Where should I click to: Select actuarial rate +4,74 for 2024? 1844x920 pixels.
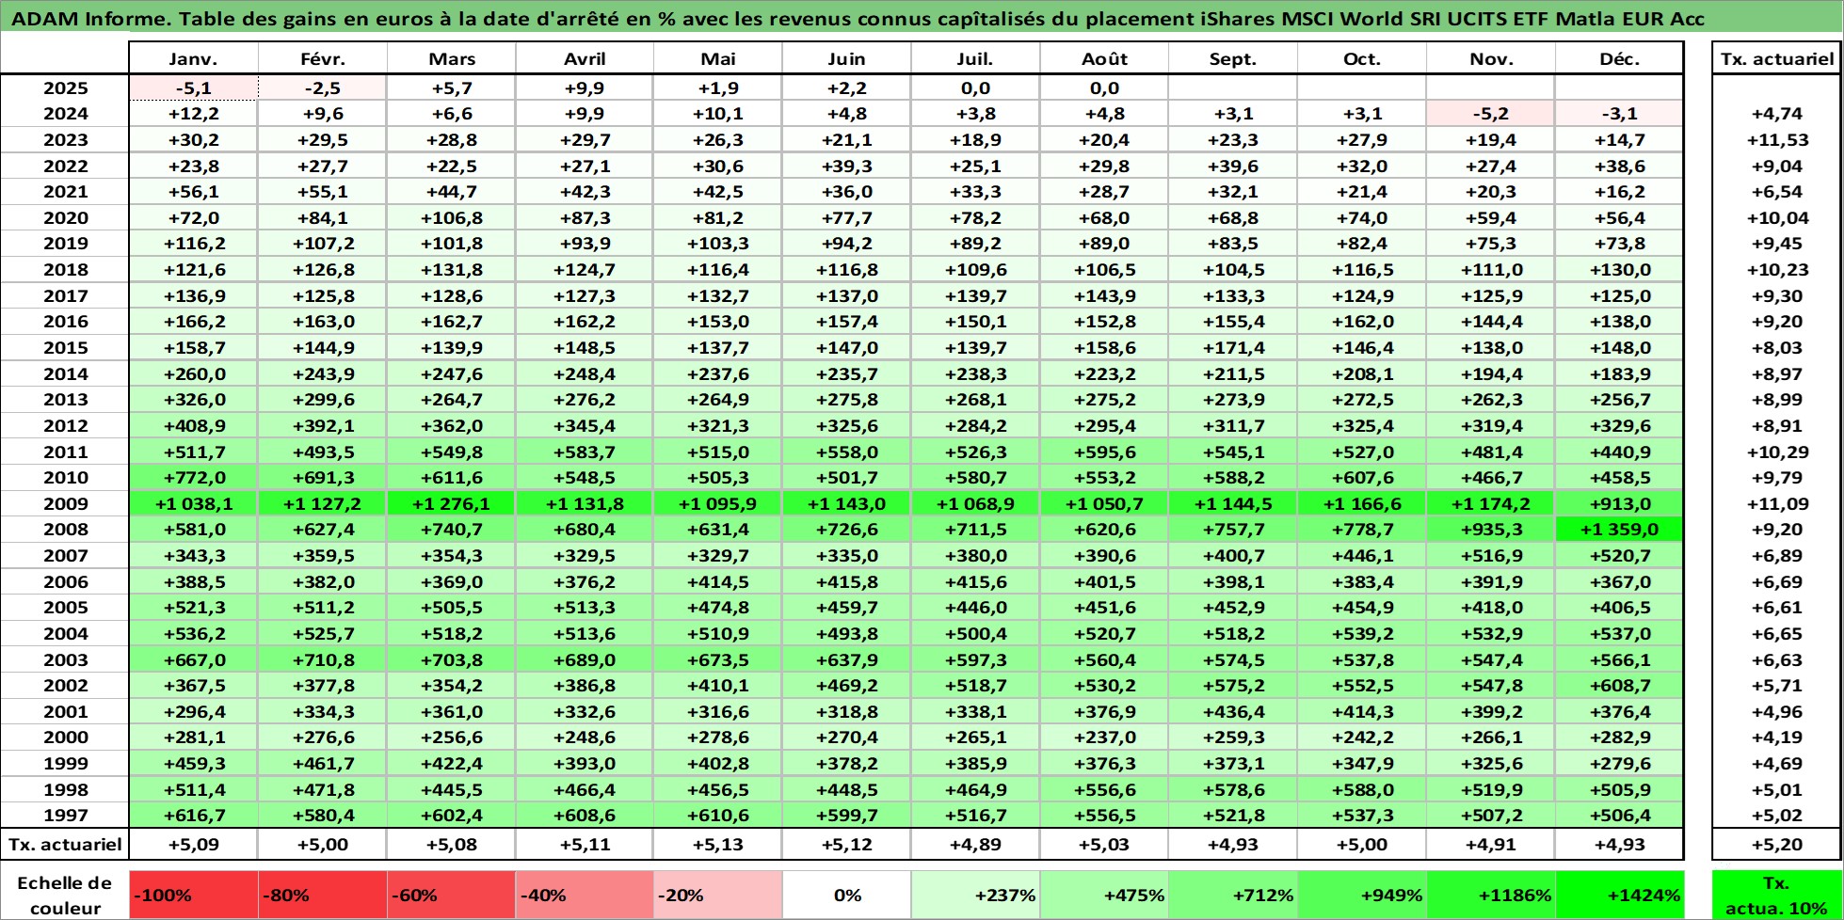[x=1777, y=114]
